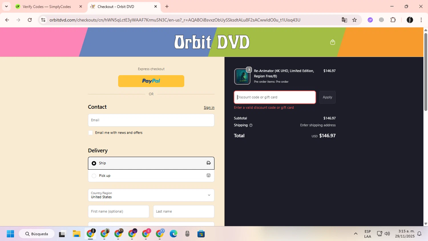This screenshot has height=241, width=428.
Task: Click the Enter shipping address text
Action: click(x=318, y=125)
